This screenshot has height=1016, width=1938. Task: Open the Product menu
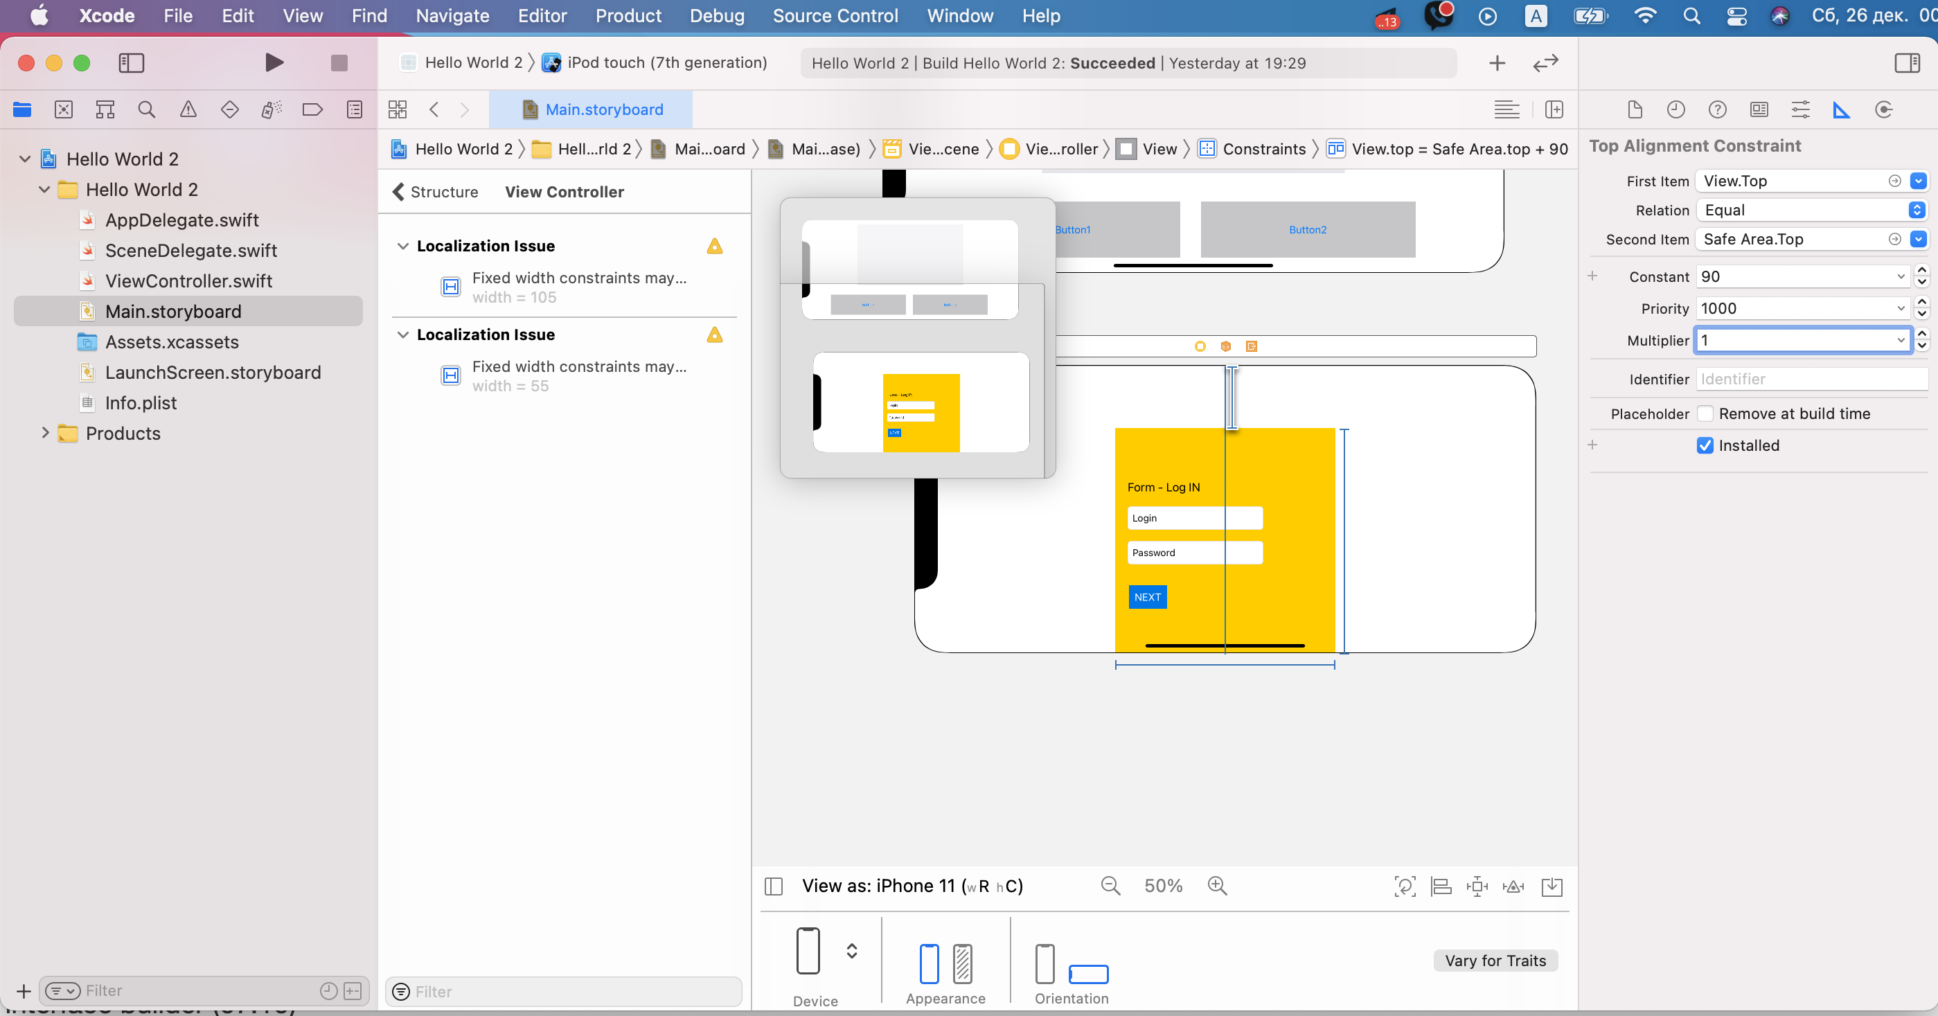click(x=628, y=16)
